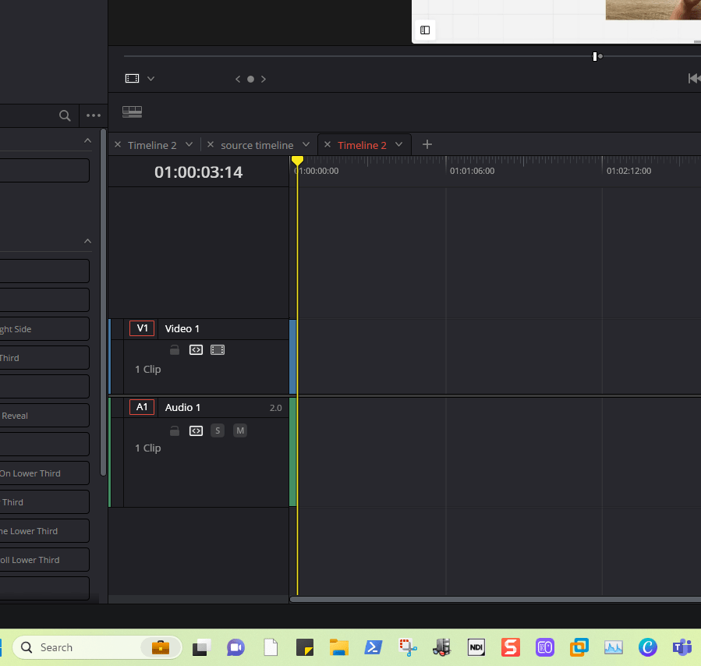This screenshot has width=701, height=666.
Task: Open the Effects panel search icon
Action: (x=65, y=115)
